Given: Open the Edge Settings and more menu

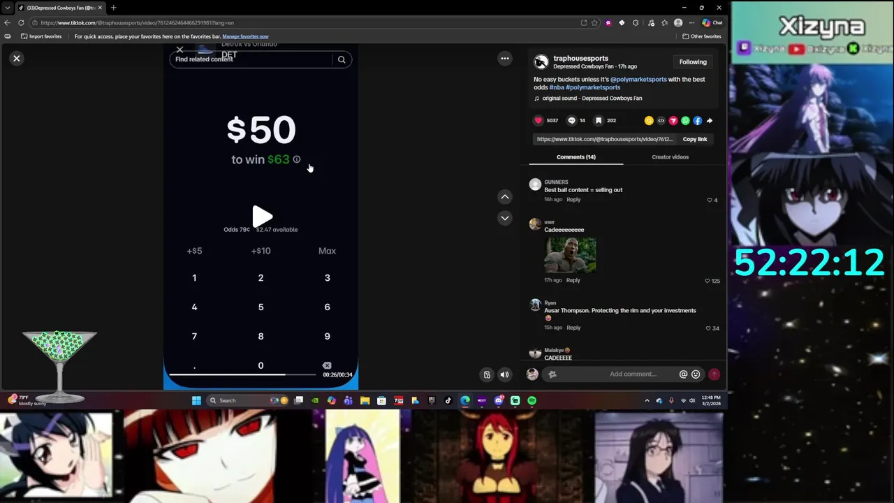Looking at the screenshot, I should click(692, 22).
